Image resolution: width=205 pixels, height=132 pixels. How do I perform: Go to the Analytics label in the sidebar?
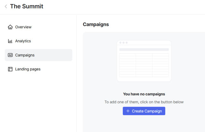[x=23, y=41]
